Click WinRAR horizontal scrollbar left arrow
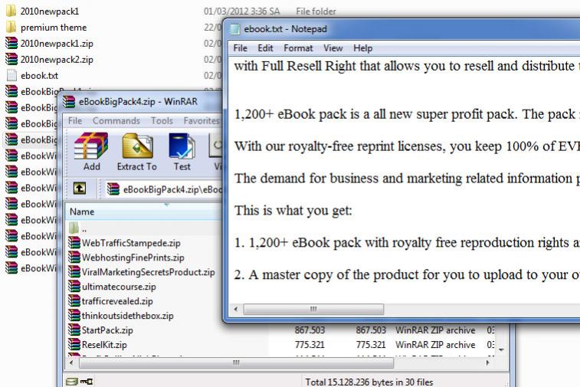 (x=71, y=363)
